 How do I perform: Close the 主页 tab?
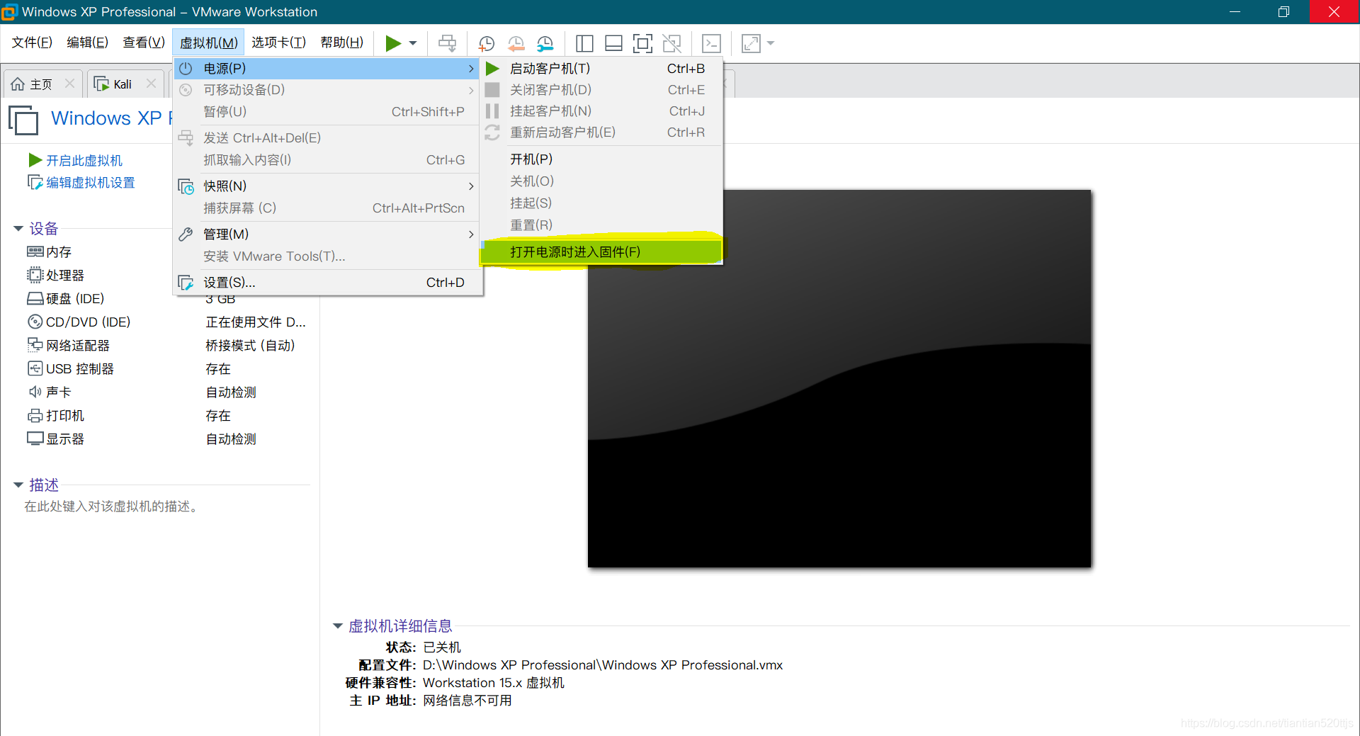point(69,84)
